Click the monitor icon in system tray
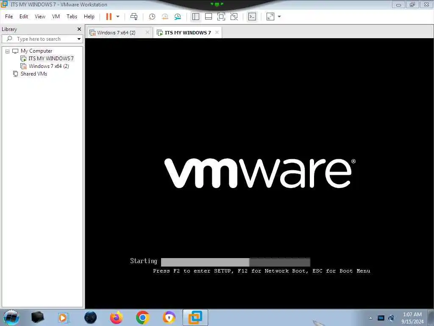 (381, 318)
